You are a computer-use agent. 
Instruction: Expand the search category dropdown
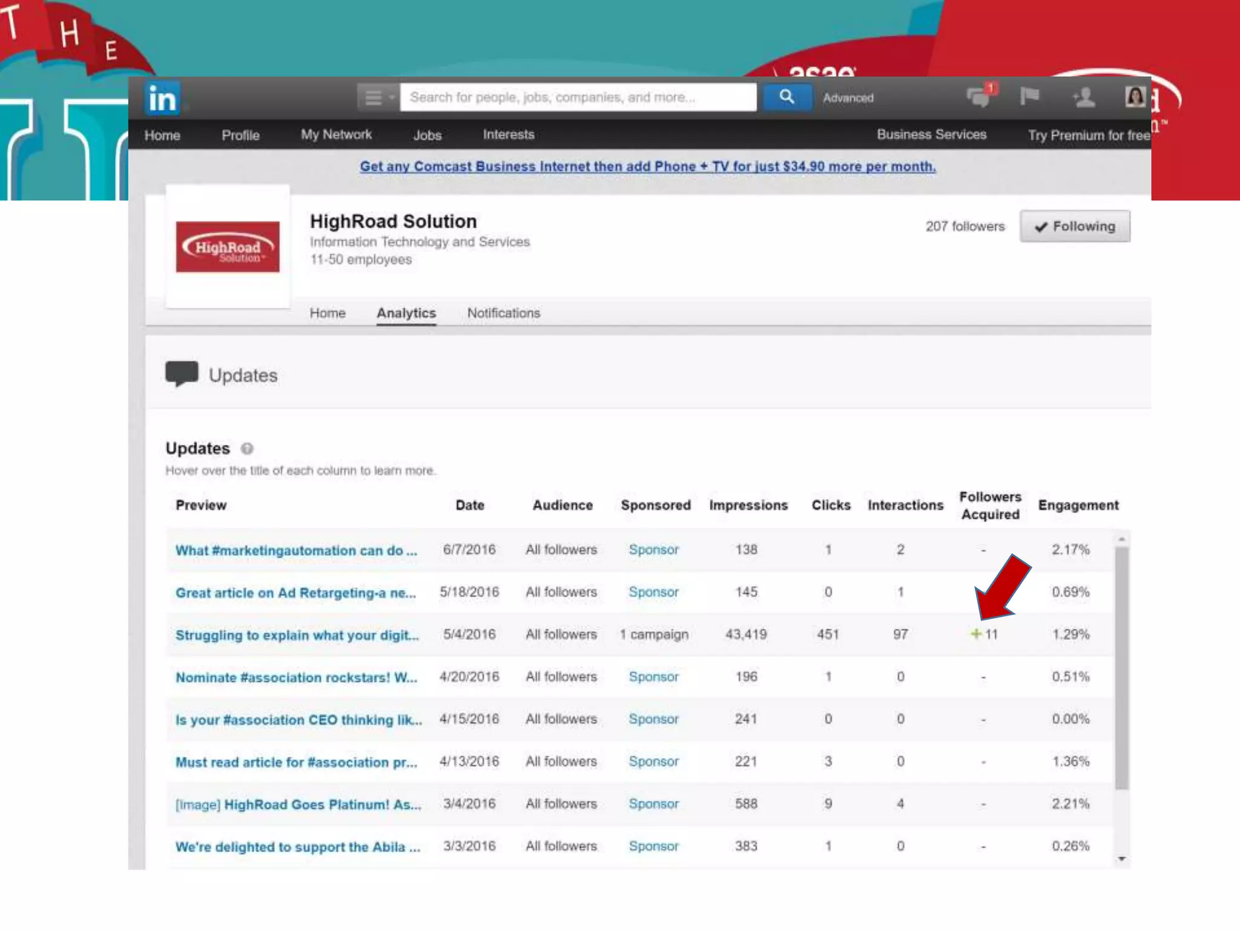coord(378,97)
